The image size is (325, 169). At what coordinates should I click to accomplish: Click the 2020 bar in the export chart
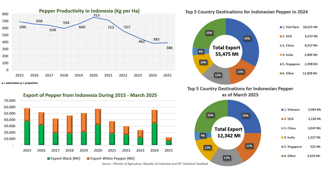tap(97, 127)
